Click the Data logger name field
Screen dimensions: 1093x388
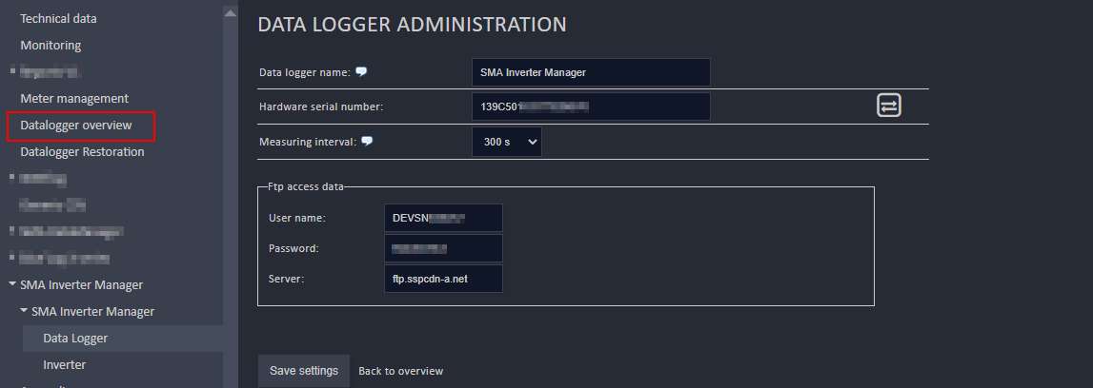591,72
